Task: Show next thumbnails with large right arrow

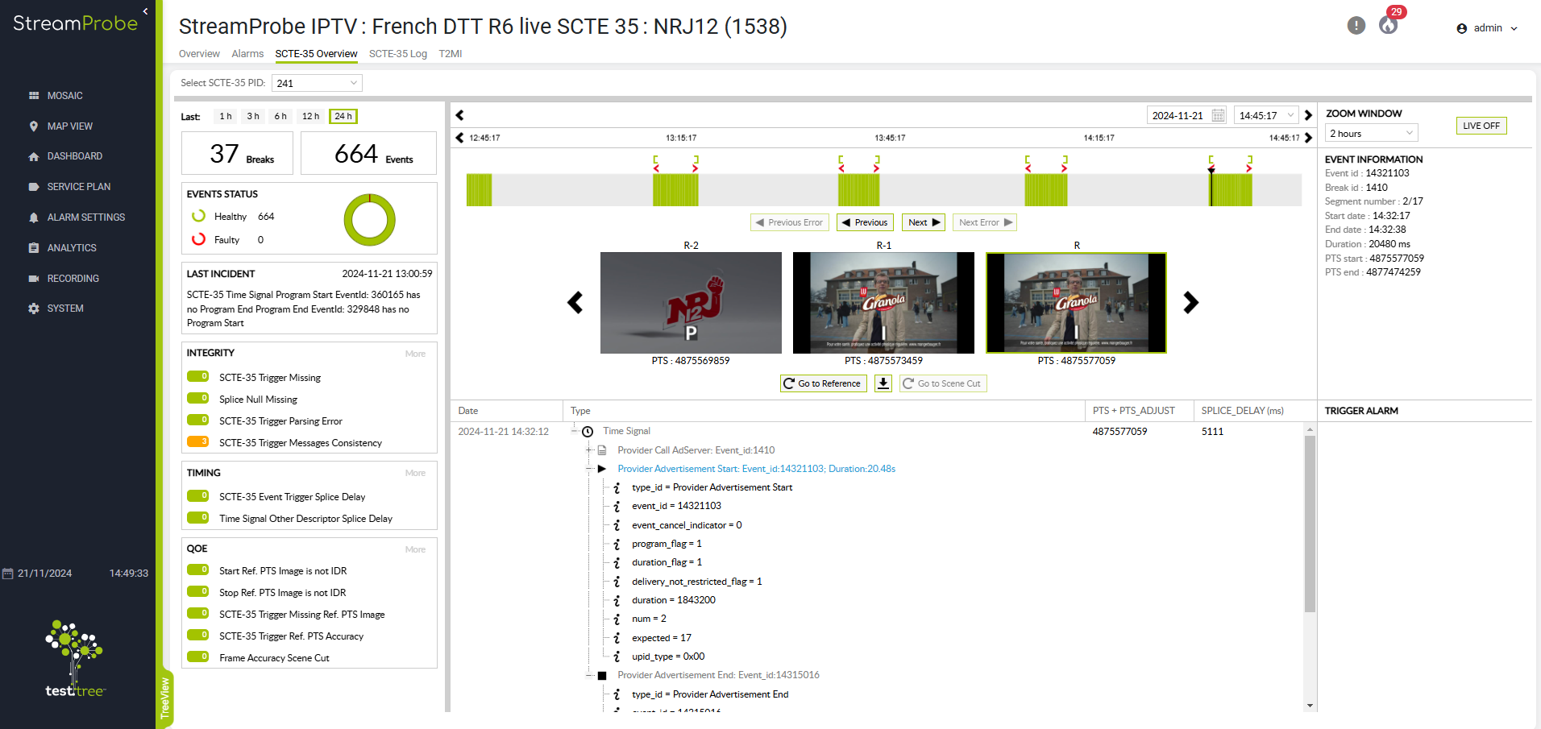Action: pos(1190,303)
